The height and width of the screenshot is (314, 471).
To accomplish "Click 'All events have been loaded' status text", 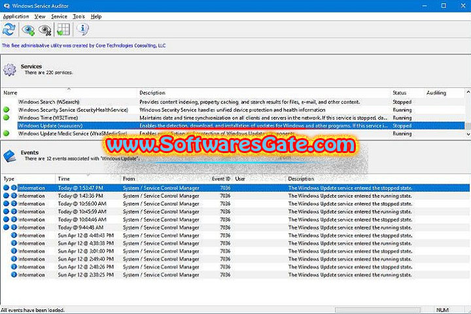I will [x=33, y=310].
